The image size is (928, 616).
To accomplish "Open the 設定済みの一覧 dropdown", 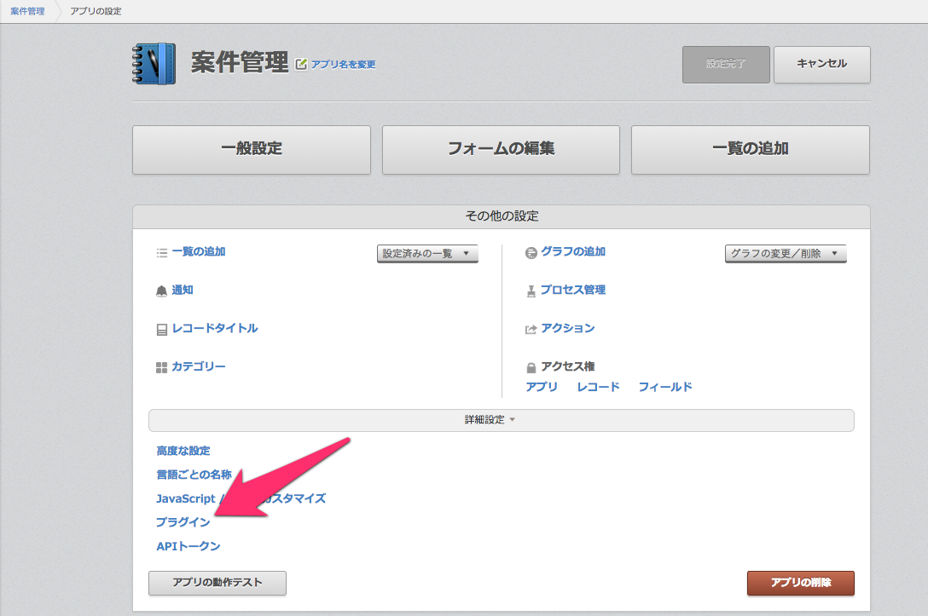I will [x=427, y=253].
